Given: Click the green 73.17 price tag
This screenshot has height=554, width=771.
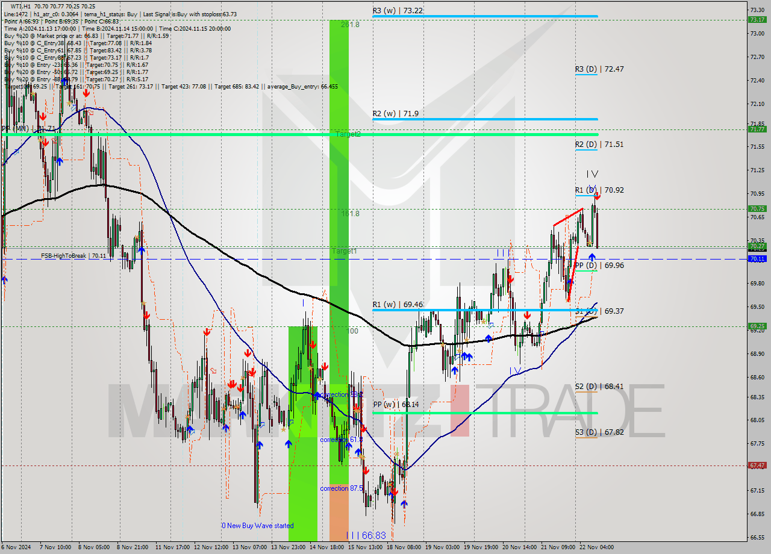Looking at the screenshot, I should click(757, 19).
